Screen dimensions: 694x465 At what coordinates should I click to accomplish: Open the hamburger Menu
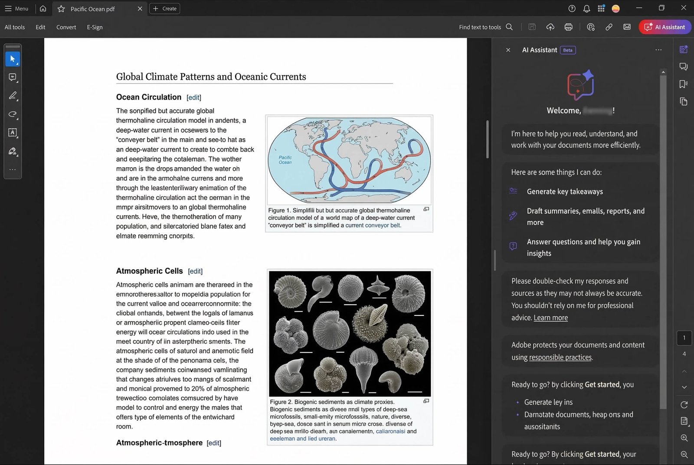[16, 8]
